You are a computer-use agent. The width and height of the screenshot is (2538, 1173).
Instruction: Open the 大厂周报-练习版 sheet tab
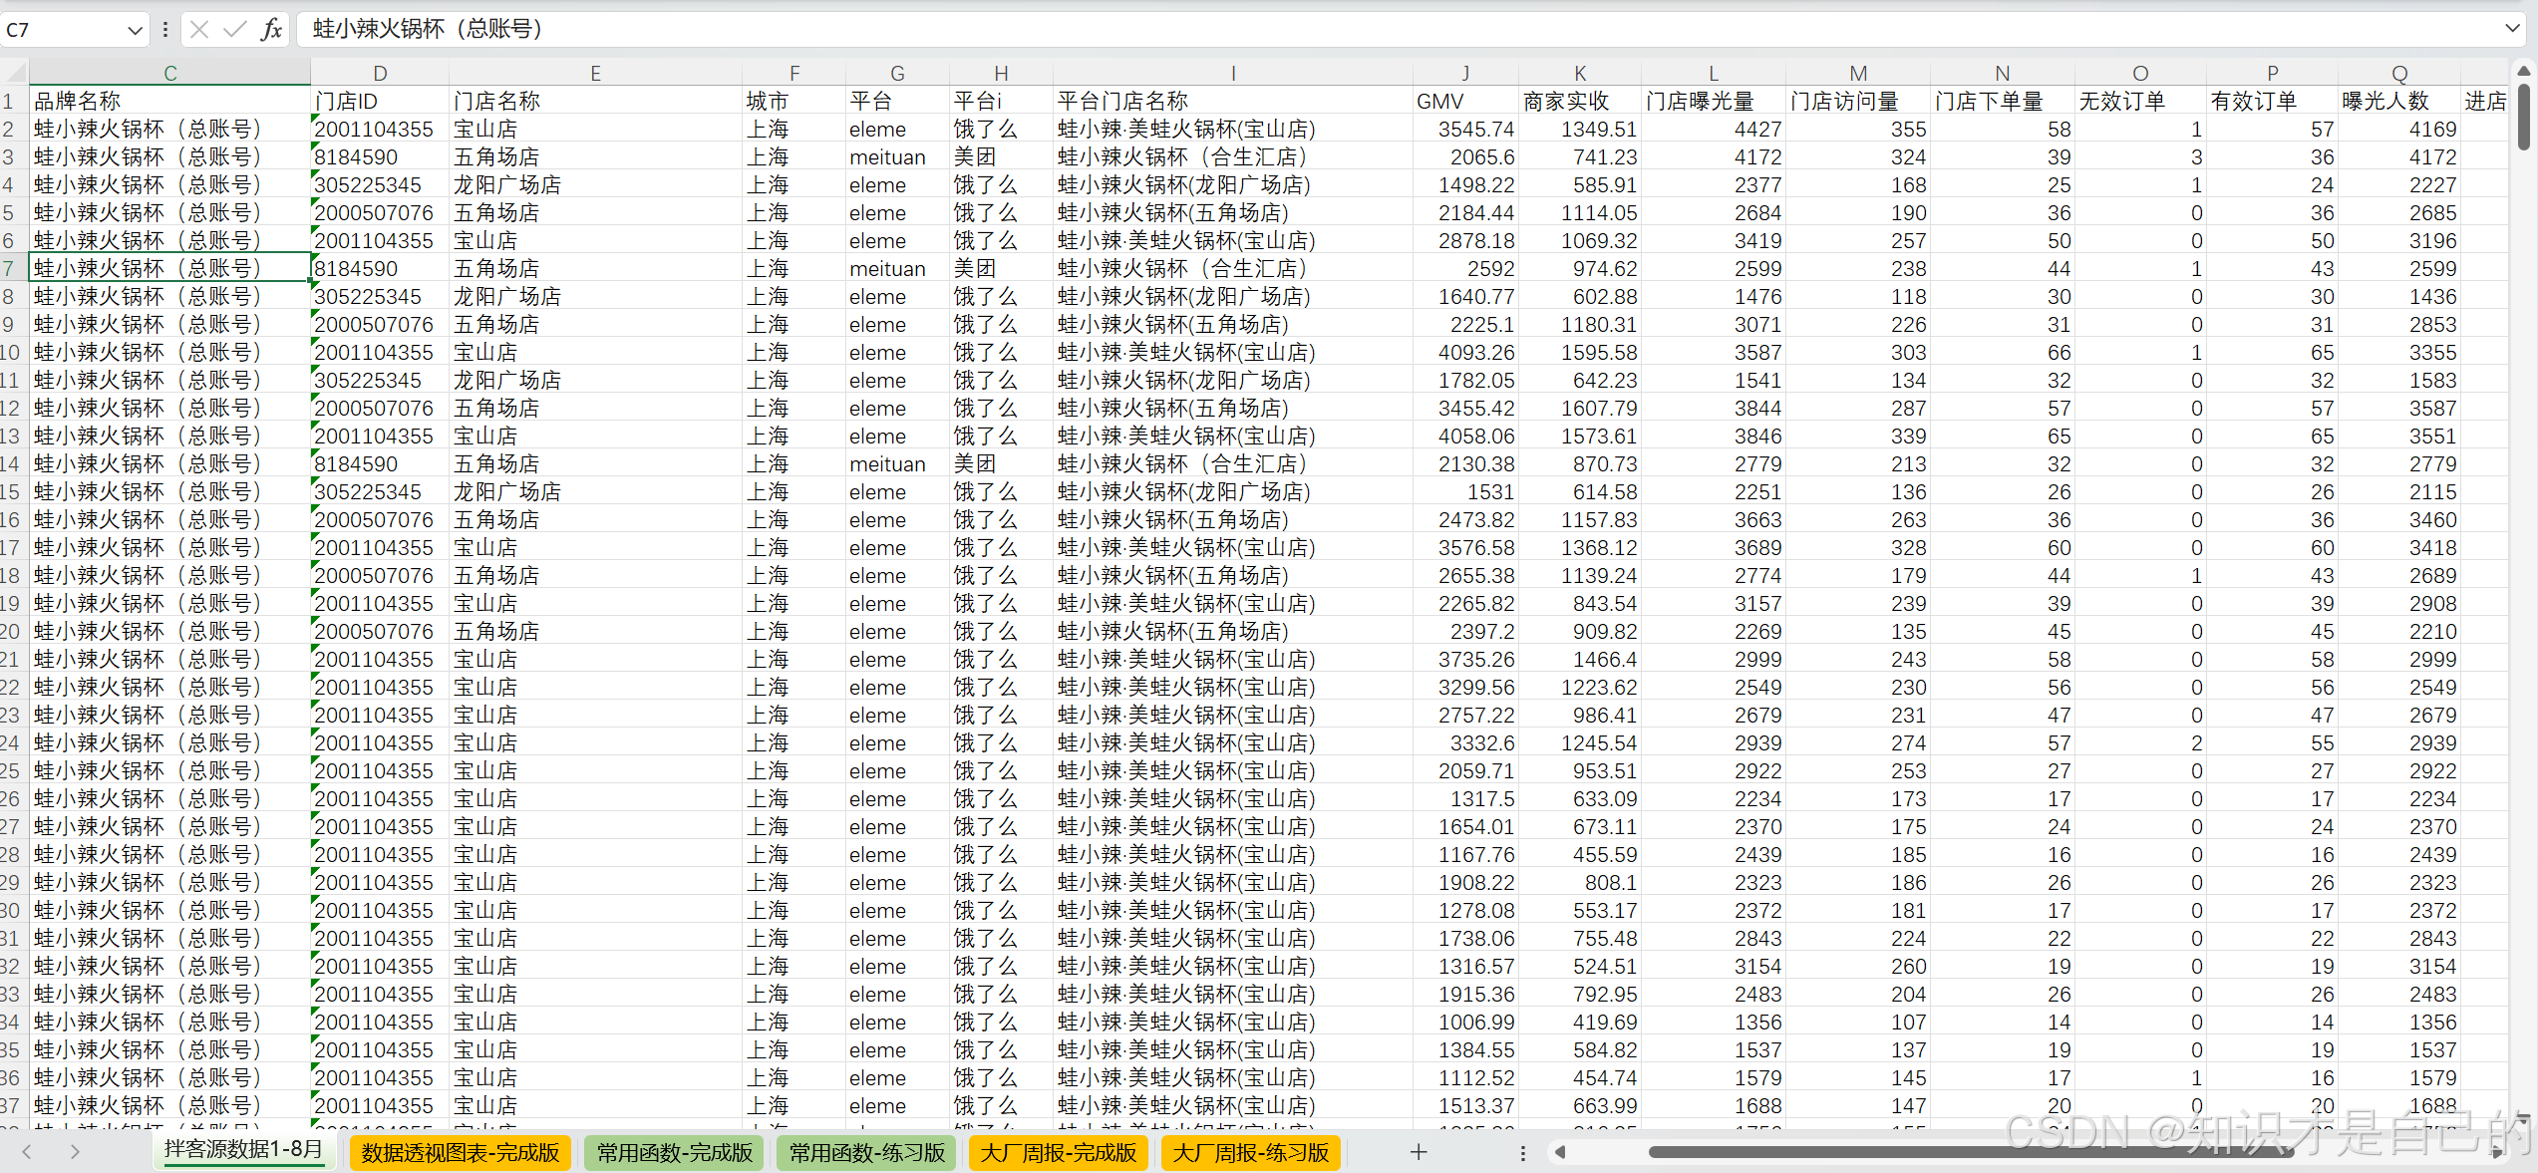pos(1250,1152)
